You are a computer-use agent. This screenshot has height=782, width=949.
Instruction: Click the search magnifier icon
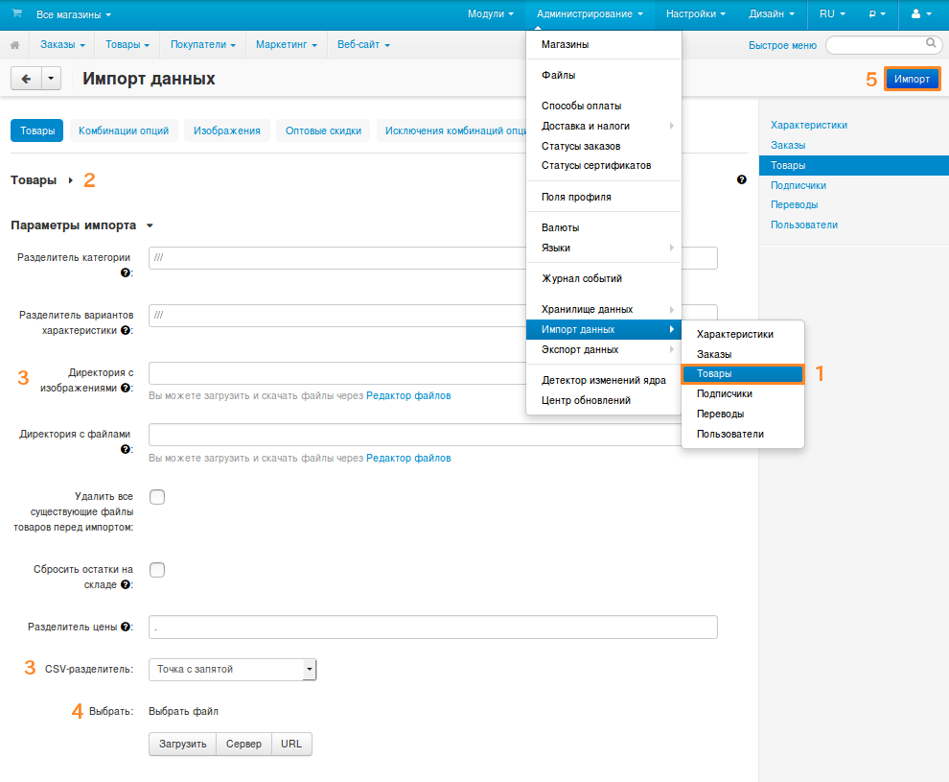tap(931, 43)
